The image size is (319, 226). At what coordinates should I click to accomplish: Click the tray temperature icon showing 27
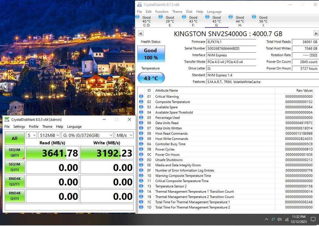pos(273,219)
